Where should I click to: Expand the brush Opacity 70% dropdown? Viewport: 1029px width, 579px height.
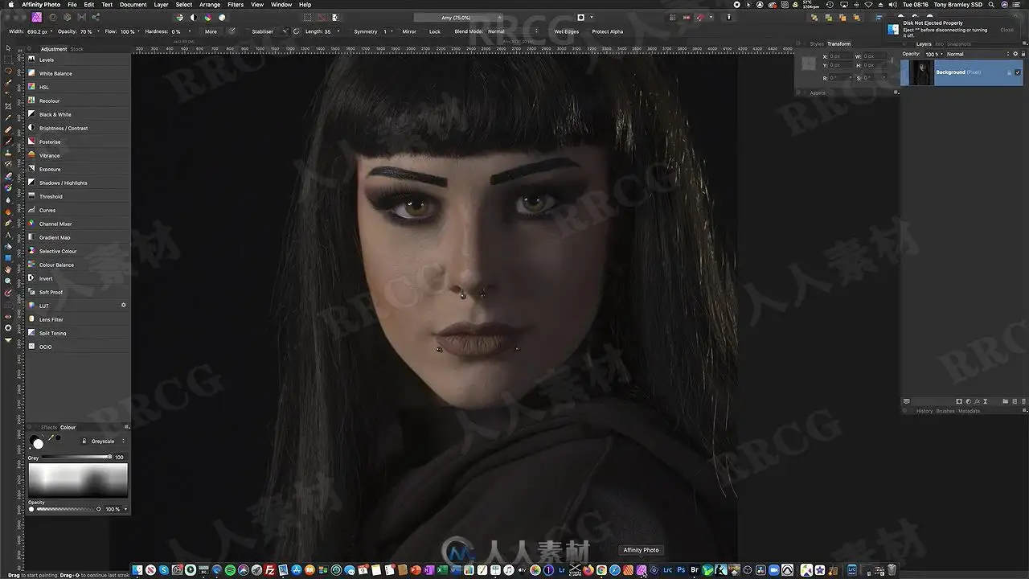tap(98, 31)
